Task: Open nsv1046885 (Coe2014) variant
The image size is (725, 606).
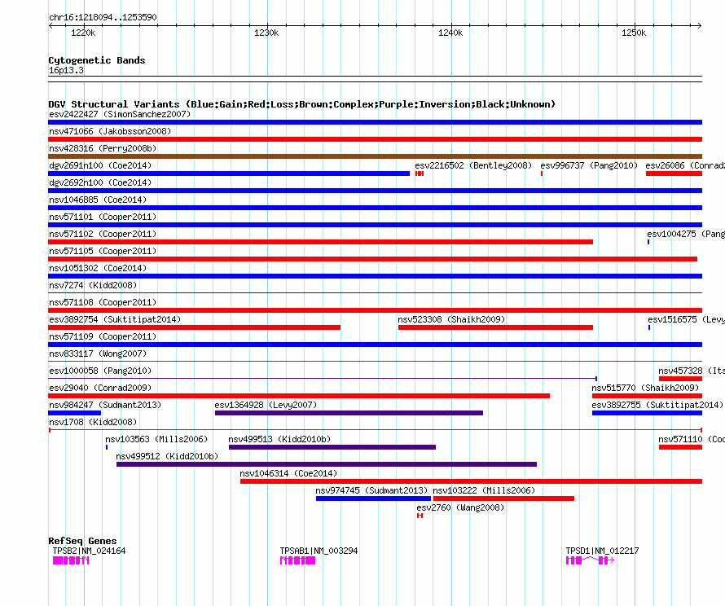Action: pos(98,200)
